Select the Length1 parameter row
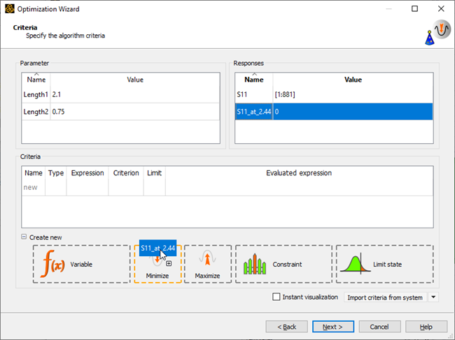The image size is (455, 340). pos(120,95)
